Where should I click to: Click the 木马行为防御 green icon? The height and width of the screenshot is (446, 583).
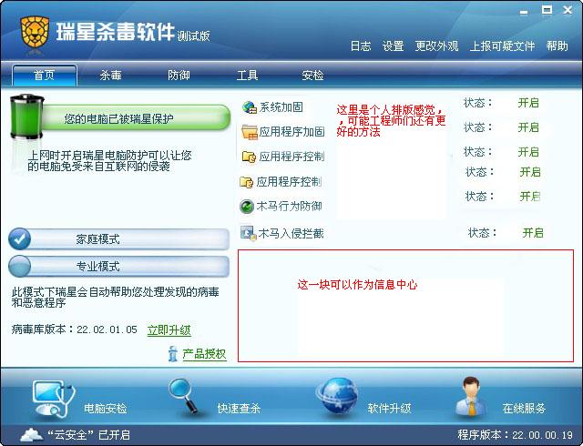click(247, 207)
